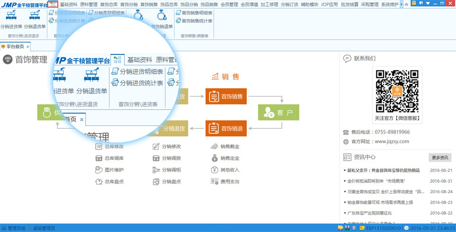Open the 分销订货 menu
This screenshot has width=456, height=232.
click(x=289, y=4)
